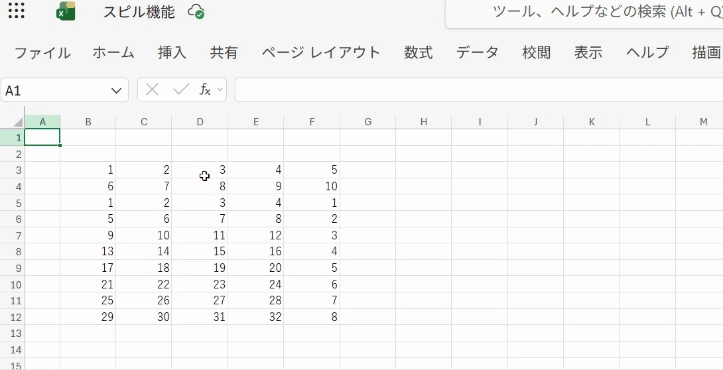Click the active cell A1
The height and width of the screenshot is (370, 723).
42,137
